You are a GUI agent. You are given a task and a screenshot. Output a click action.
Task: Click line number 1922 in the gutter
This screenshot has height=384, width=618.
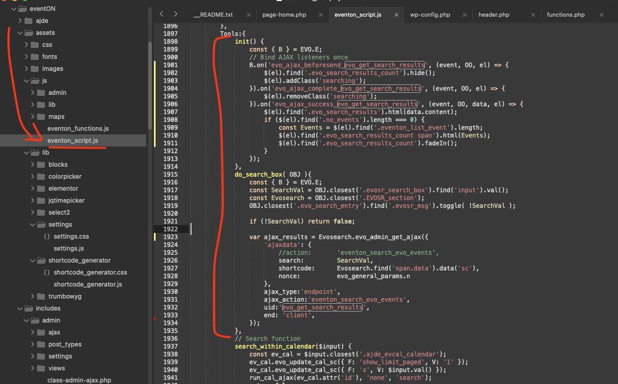[170, 229]
